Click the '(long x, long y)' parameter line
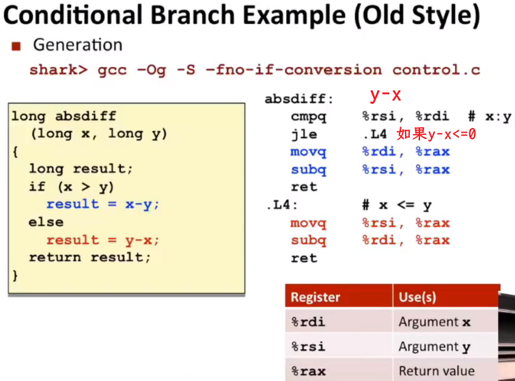This screenshot has width=515, height=381. 99,134
